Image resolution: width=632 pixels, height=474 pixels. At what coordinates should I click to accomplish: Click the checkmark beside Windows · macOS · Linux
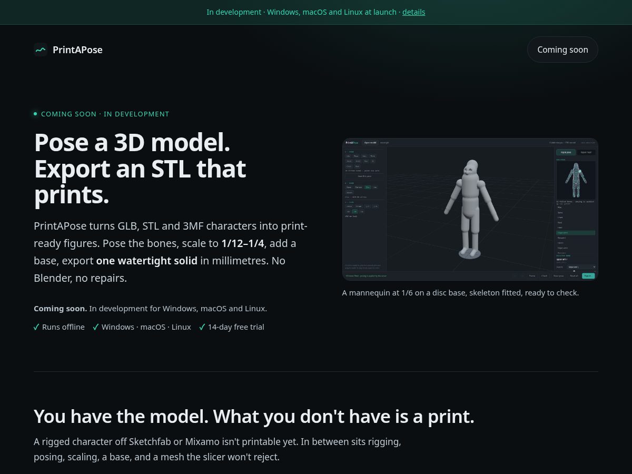click(96, 327)
